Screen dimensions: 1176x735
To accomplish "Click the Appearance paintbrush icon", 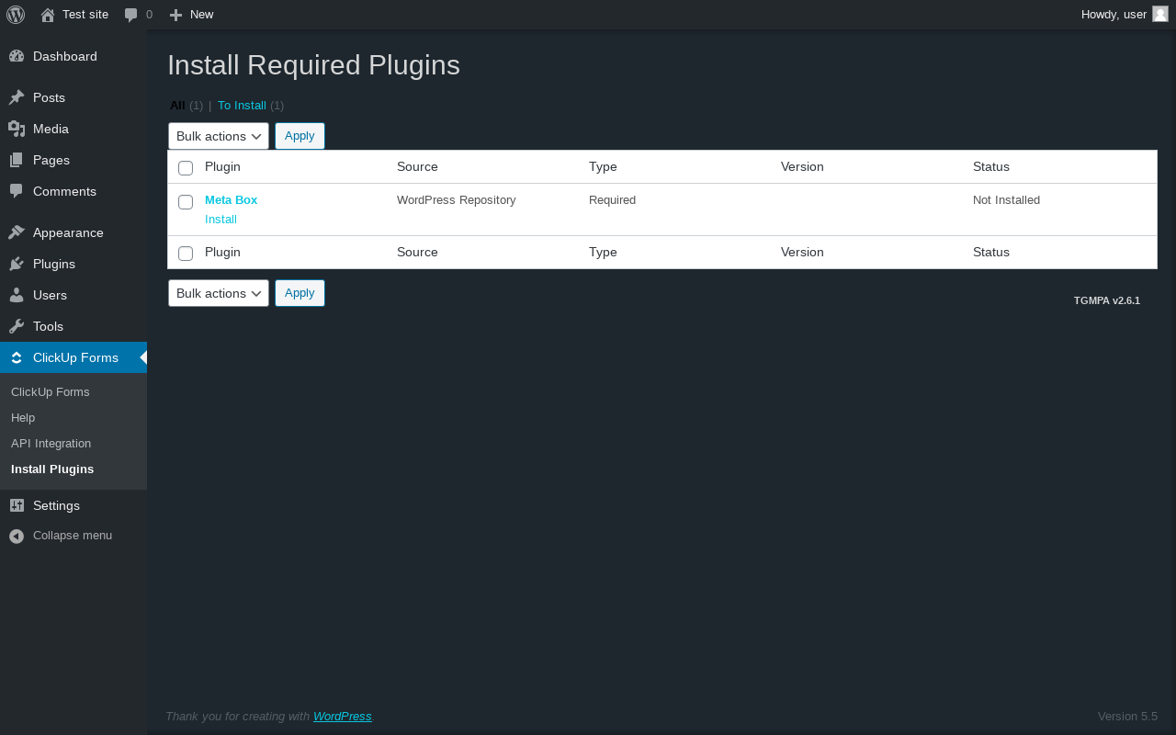I will (x=17, y=232).
